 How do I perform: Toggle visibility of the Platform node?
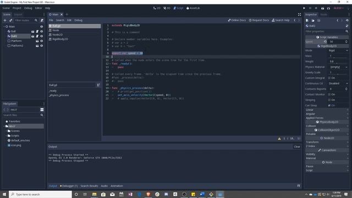42,41
